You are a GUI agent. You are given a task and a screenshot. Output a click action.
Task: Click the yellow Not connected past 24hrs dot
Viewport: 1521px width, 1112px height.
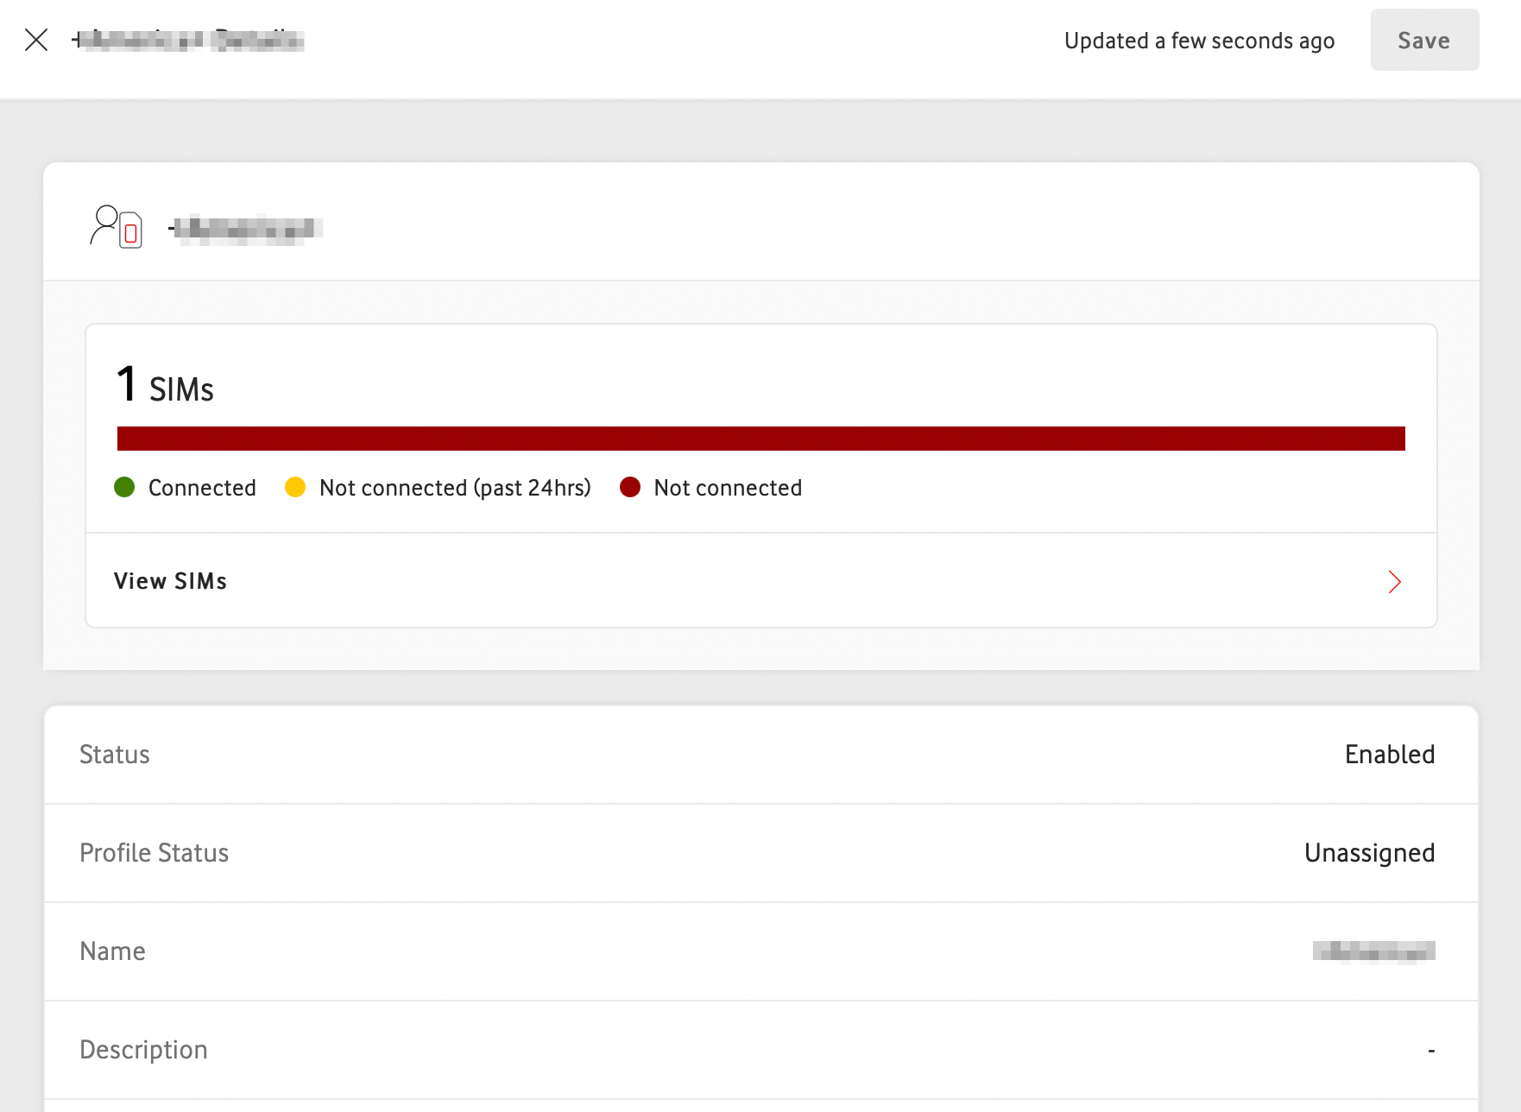pyautogui.click(x=295, y=487)
